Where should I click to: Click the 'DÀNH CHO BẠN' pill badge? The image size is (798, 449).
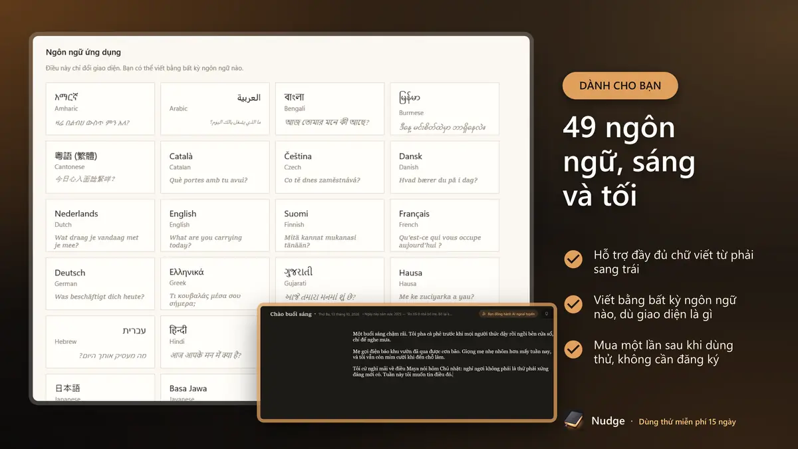[620, 86]
